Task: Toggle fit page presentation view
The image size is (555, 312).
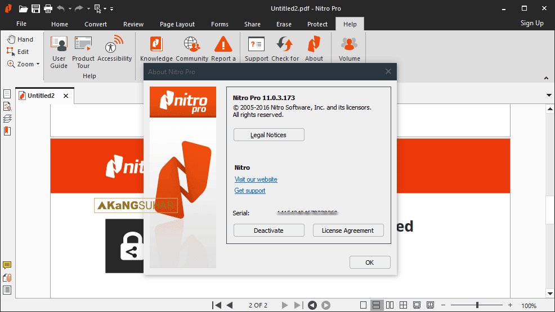Action: tap(417, 305)
